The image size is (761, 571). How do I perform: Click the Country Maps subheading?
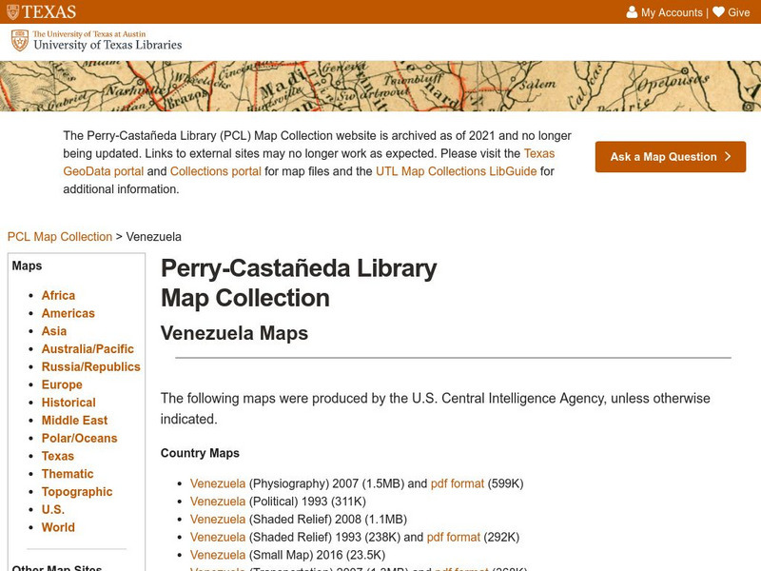coord(200,453)
